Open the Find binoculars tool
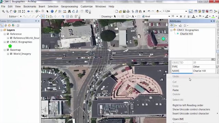This screenshot has width=219, height=123. click(x=69, y=11)
